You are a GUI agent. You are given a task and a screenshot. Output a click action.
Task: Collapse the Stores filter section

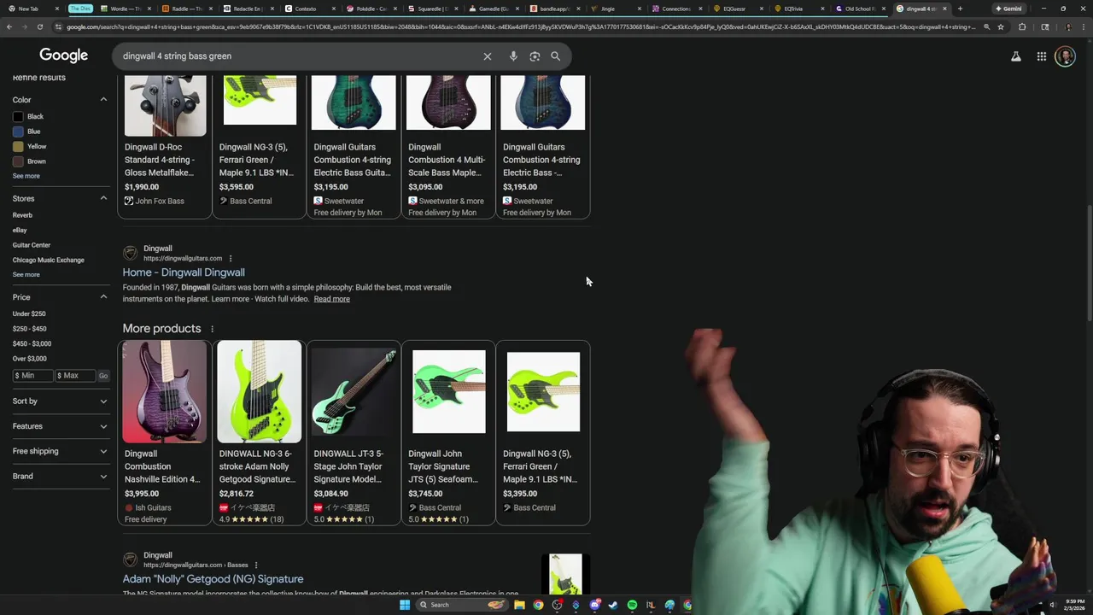pos(103,198)
